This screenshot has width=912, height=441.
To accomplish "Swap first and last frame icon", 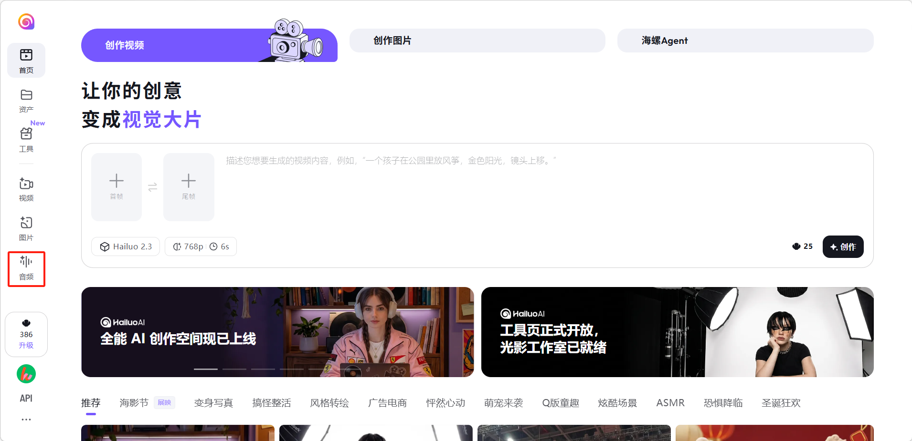I will coord(153,187).
